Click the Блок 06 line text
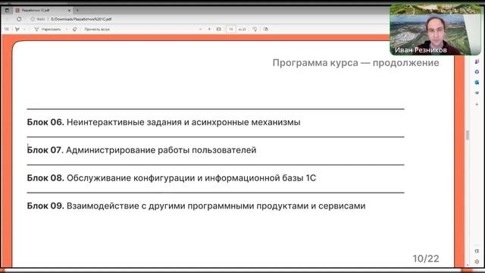Image resolution: width=485 pixels, height=273 pixels. [164, 122]
